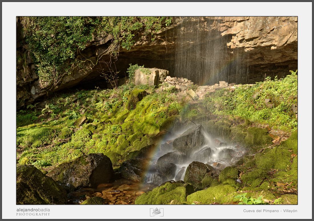Click the center boat logo icon
The width and height of the screenshot is (314, 221).
[x=157, y=212]
